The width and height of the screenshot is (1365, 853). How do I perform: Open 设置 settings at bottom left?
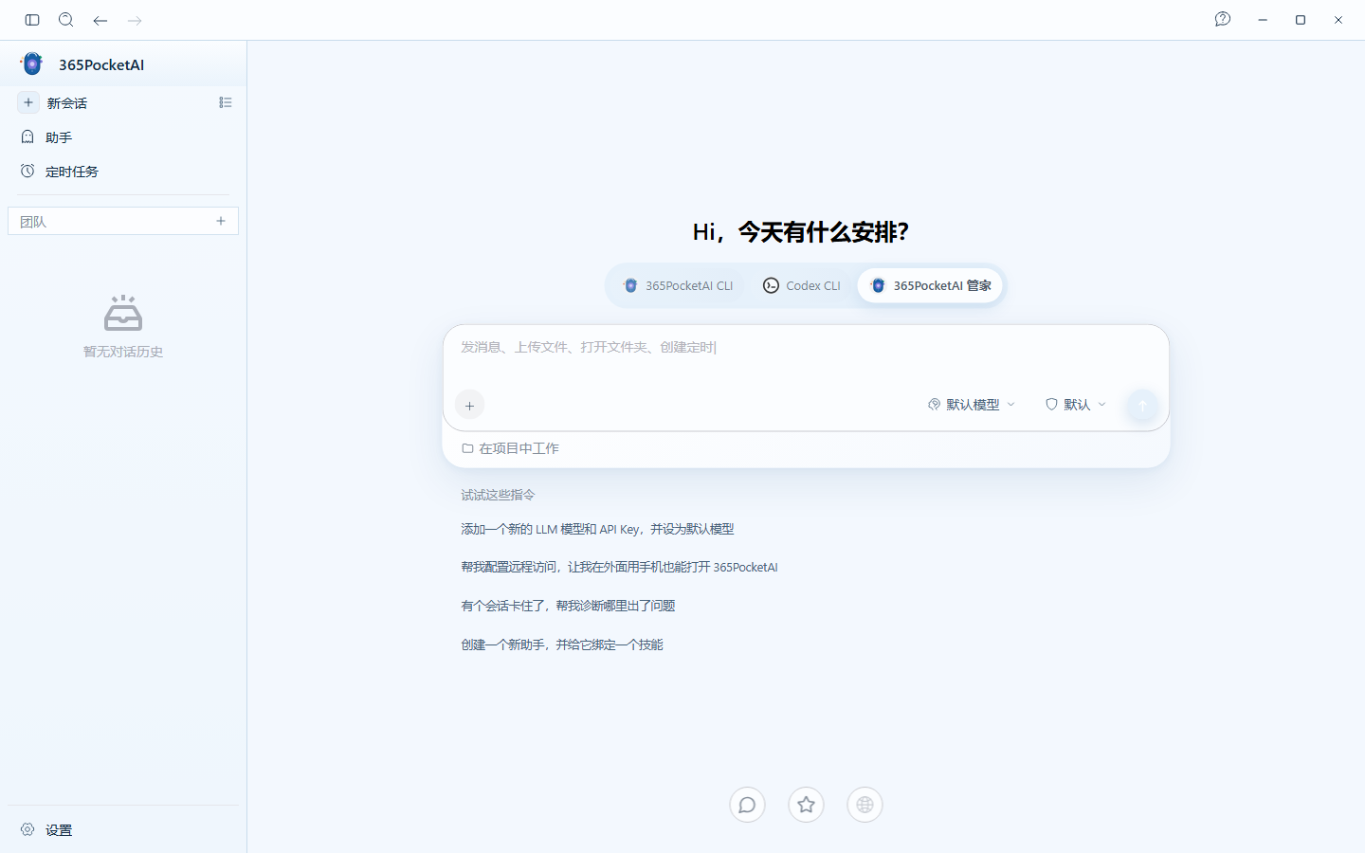click(x=123, y=829)
